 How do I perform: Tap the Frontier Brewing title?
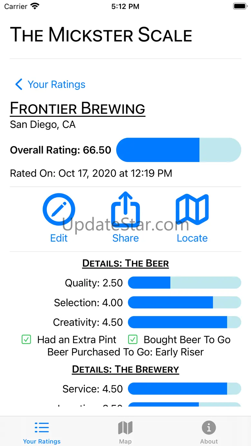(78, 108)
